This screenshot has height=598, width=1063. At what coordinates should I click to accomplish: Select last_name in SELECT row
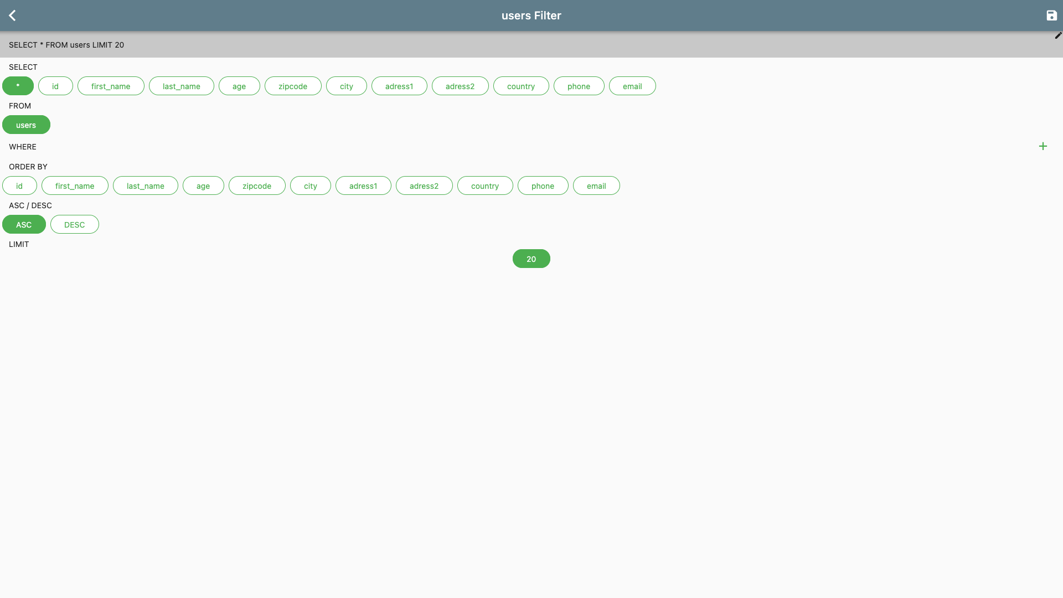pyautogui.click(x=181, y=86)
